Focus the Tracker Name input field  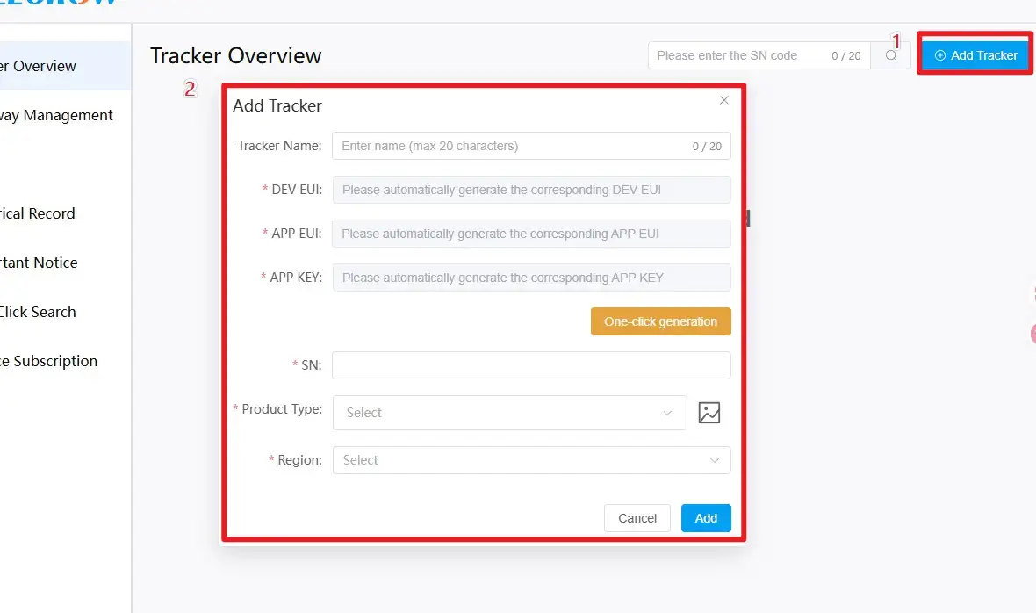509,146
